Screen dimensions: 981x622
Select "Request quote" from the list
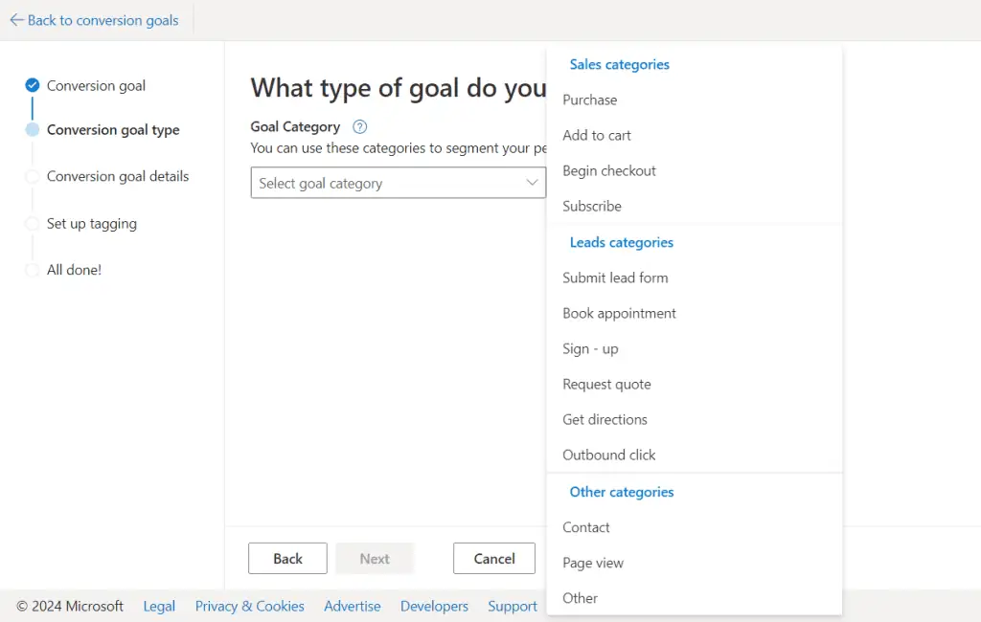click(606, 384)
